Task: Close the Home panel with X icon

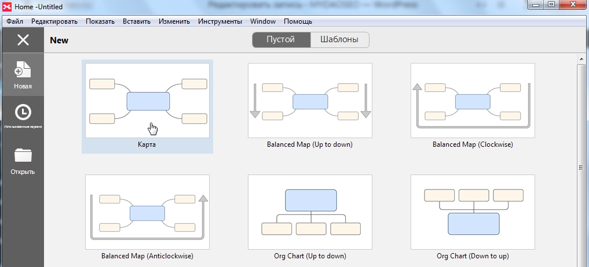Action: [x=23, y=40]
